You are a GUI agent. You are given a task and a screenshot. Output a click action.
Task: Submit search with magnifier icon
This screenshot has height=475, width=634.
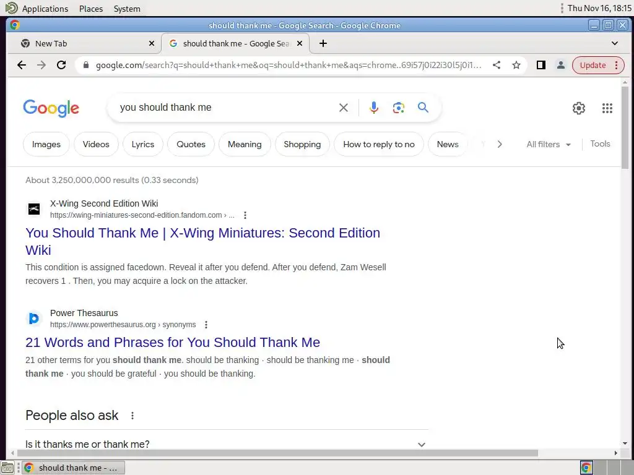(423, 108)
